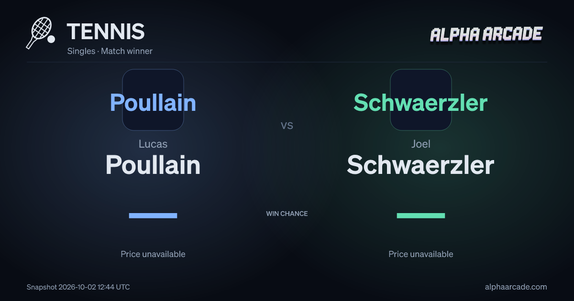Click the blue Poullain label
Viewport: 574px width, 301px height.
coord(153,103)
